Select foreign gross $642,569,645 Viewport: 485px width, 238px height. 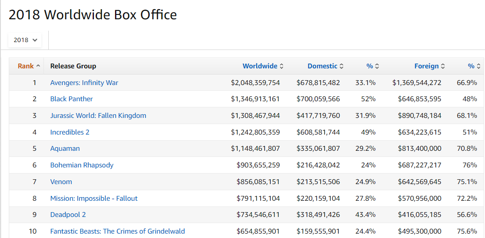pos(420,182)
